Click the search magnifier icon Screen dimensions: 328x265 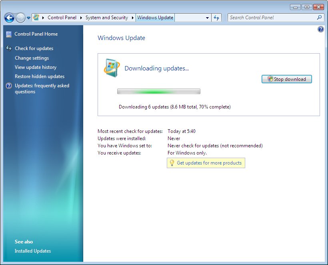coord(319,18)
